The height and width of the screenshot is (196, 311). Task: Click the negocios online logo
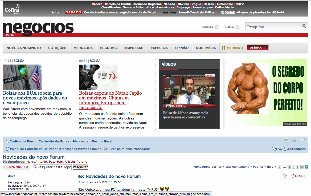38,29
